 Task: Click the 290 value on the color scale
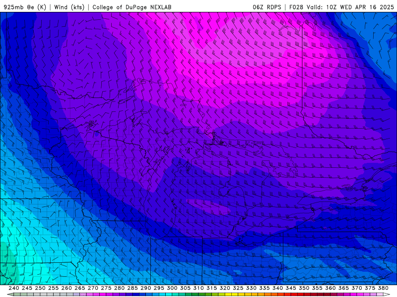[145, 288]
